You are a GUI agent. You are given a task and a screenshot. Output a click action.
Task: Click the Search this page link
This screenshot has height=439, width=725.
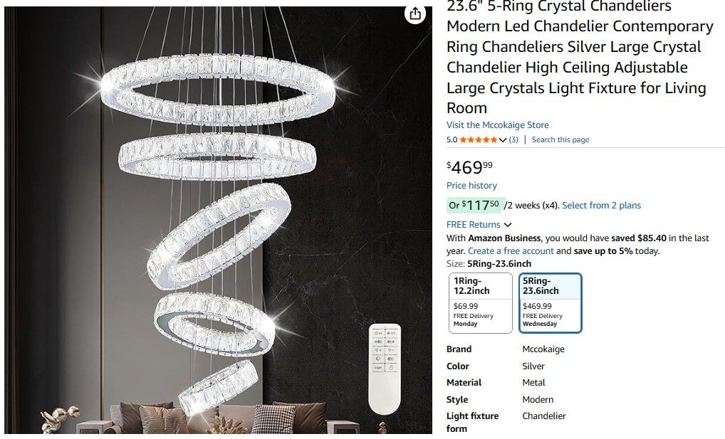tap(560, 140)
